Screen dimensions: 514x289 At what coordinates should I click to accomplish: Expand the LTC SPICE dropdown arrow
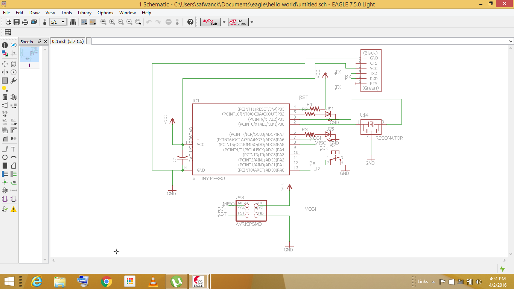252,22
